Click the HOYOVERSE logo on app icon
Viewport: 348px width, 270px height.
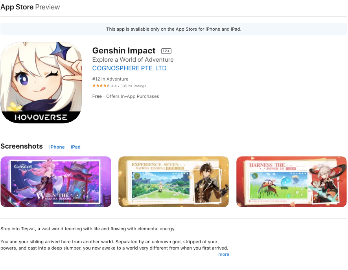[x=41, y=118]
